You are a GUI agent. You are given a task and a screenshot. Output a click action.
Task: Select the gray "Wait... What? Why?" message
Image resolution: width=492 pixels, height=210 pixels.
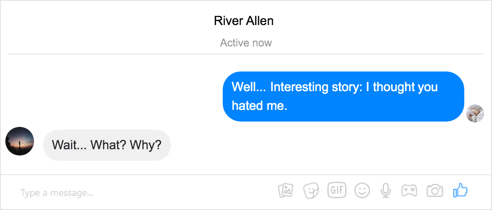107,145
